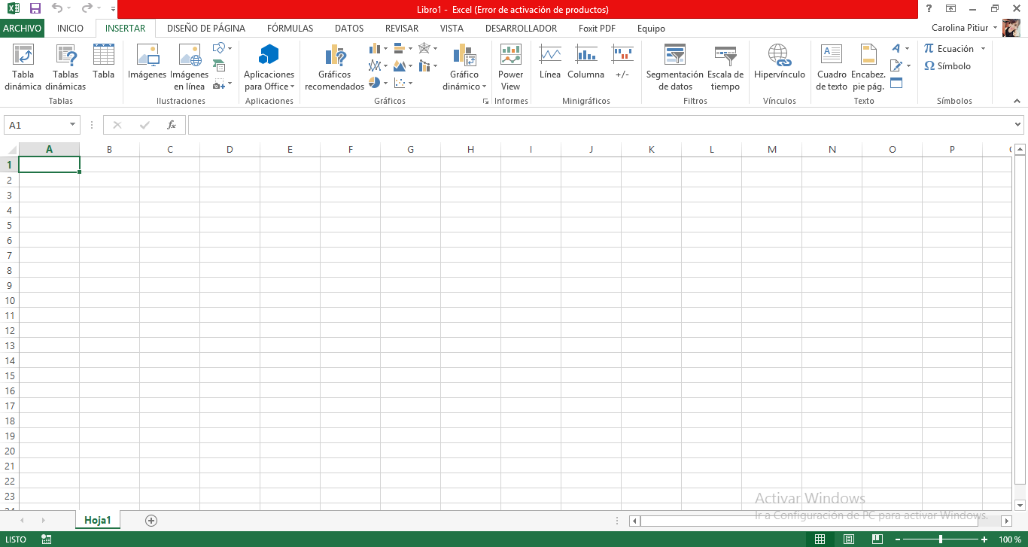Expand the formula bar
The width and height of the screenshot is (1028, 547).
1018,125
